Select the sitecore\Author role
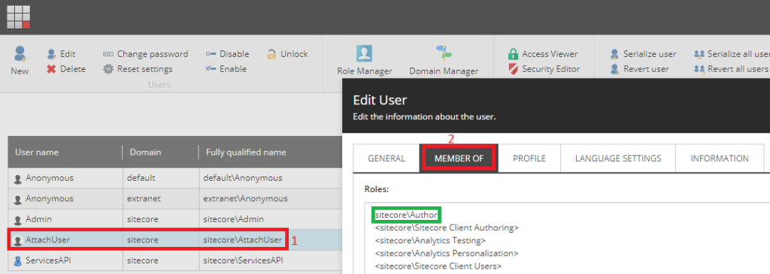This screenshot has height=274, width=770. point(406,215)
